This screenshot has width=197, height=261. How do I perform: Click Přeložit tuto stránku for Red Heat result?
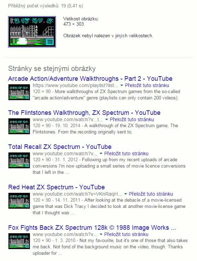click(x=151, y=194)
